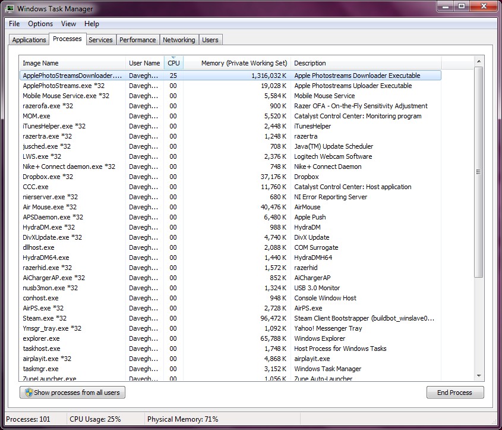Select airplayit.exe *32 process
Image resolution: width=502 pixels, height=430 pixels.
[230, 359]
